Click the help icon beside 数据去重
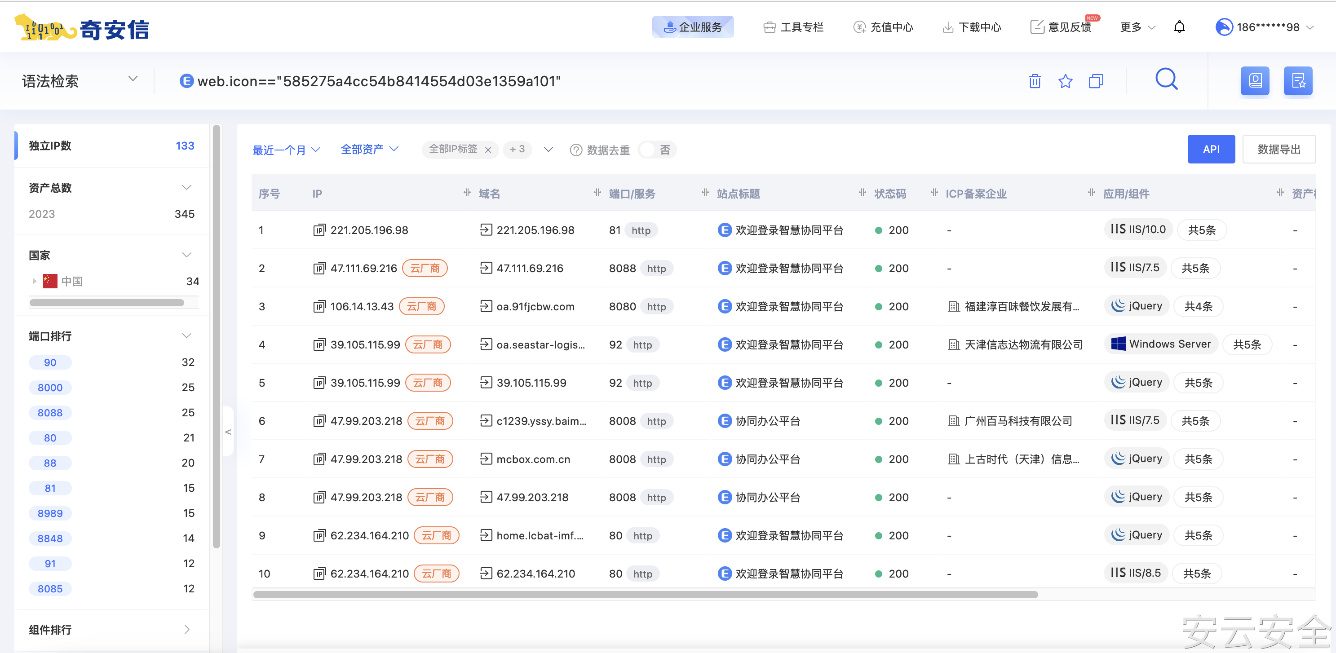 (575, 150)
